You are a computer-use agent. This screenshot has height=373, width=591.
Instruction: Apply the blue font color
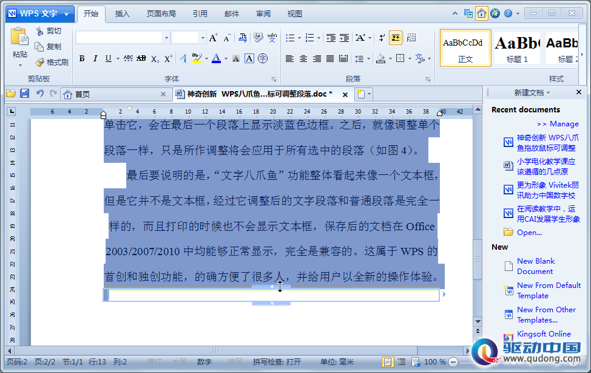tap(217, 58)
